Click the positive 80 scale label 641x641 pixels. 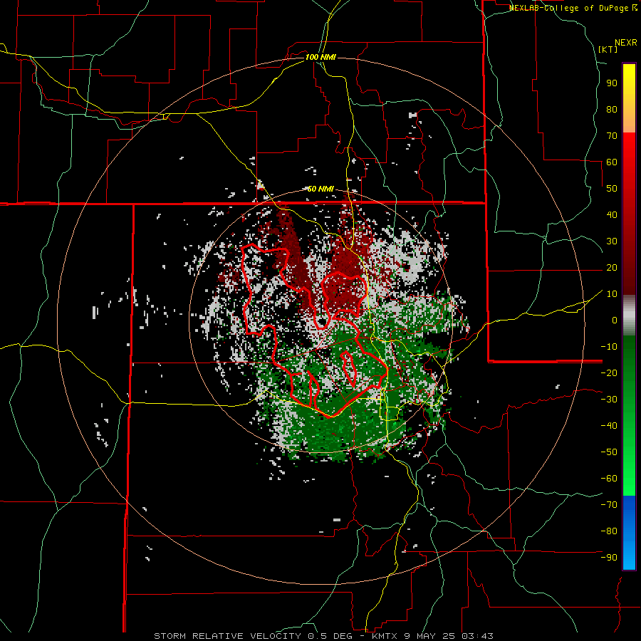(612, 109)
